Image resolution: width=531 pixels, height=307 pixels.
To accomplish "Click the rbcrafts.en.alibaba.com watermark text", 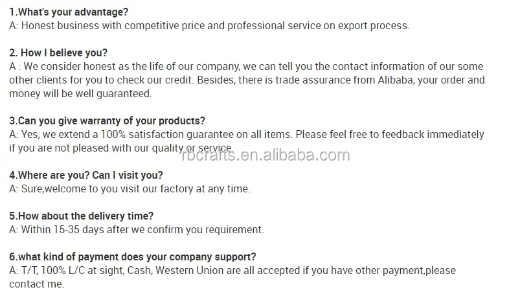I will point(265,155).
